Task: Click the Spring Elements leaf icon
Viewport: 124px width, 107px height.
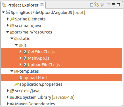Action: [x=12, y=19]
